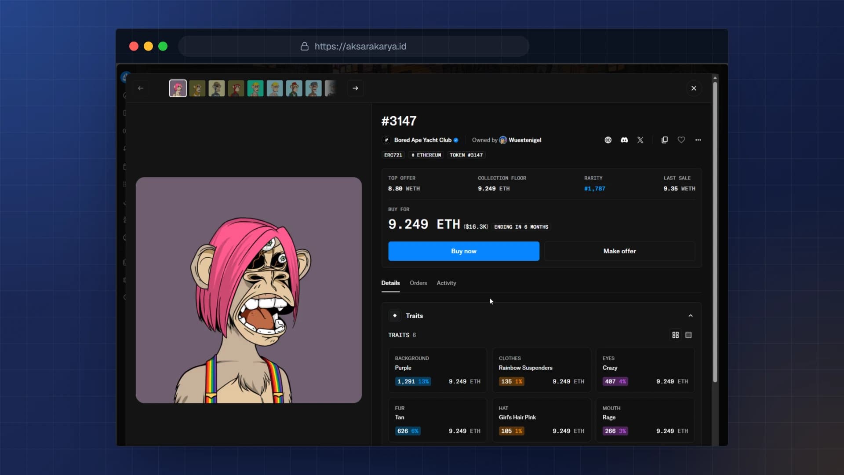Viewport: 844px width, 475px height.
Task: Click the collection floor 9.249 ETH value
Action: (x=494, y=189)
